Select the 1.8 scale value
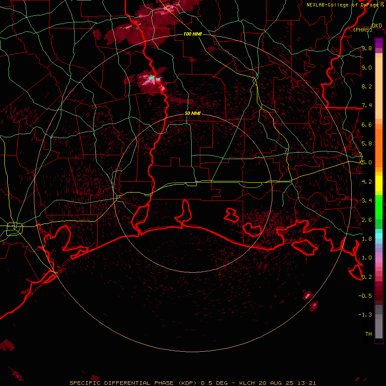Viewport: 386px width, 386px height. [x=367, y=239]
